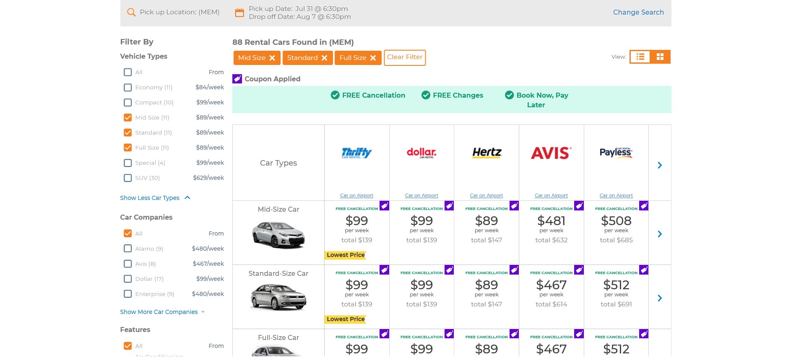The width and height of the screenshot is (796, 358).
Task: Select Payless Standard-Size $512 per week offer
Action: pyautogui.click(x=616, y=297)
